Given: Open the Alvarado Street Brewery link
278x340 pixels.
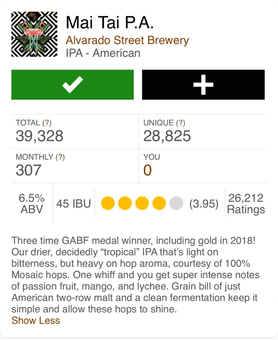Looking at the screenshot, I should coord(127,40).
